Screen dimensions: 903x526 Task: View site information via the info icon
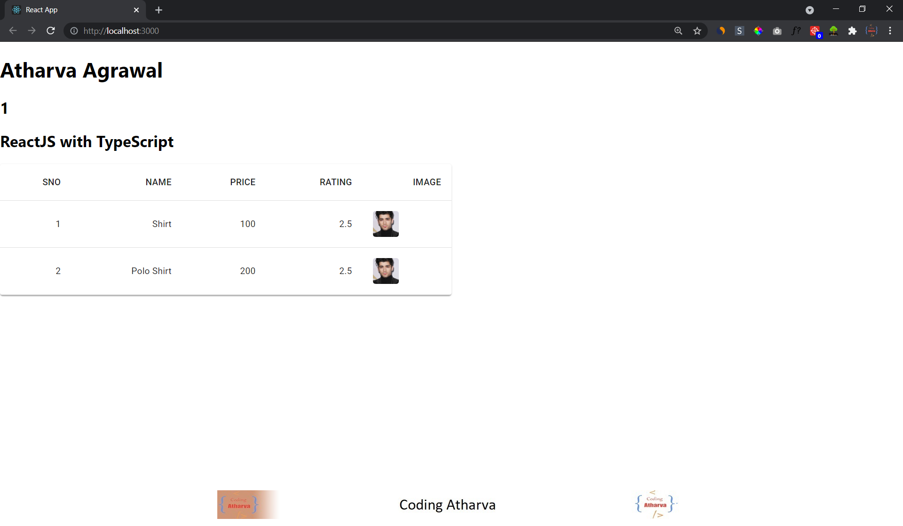coord(74,31)
